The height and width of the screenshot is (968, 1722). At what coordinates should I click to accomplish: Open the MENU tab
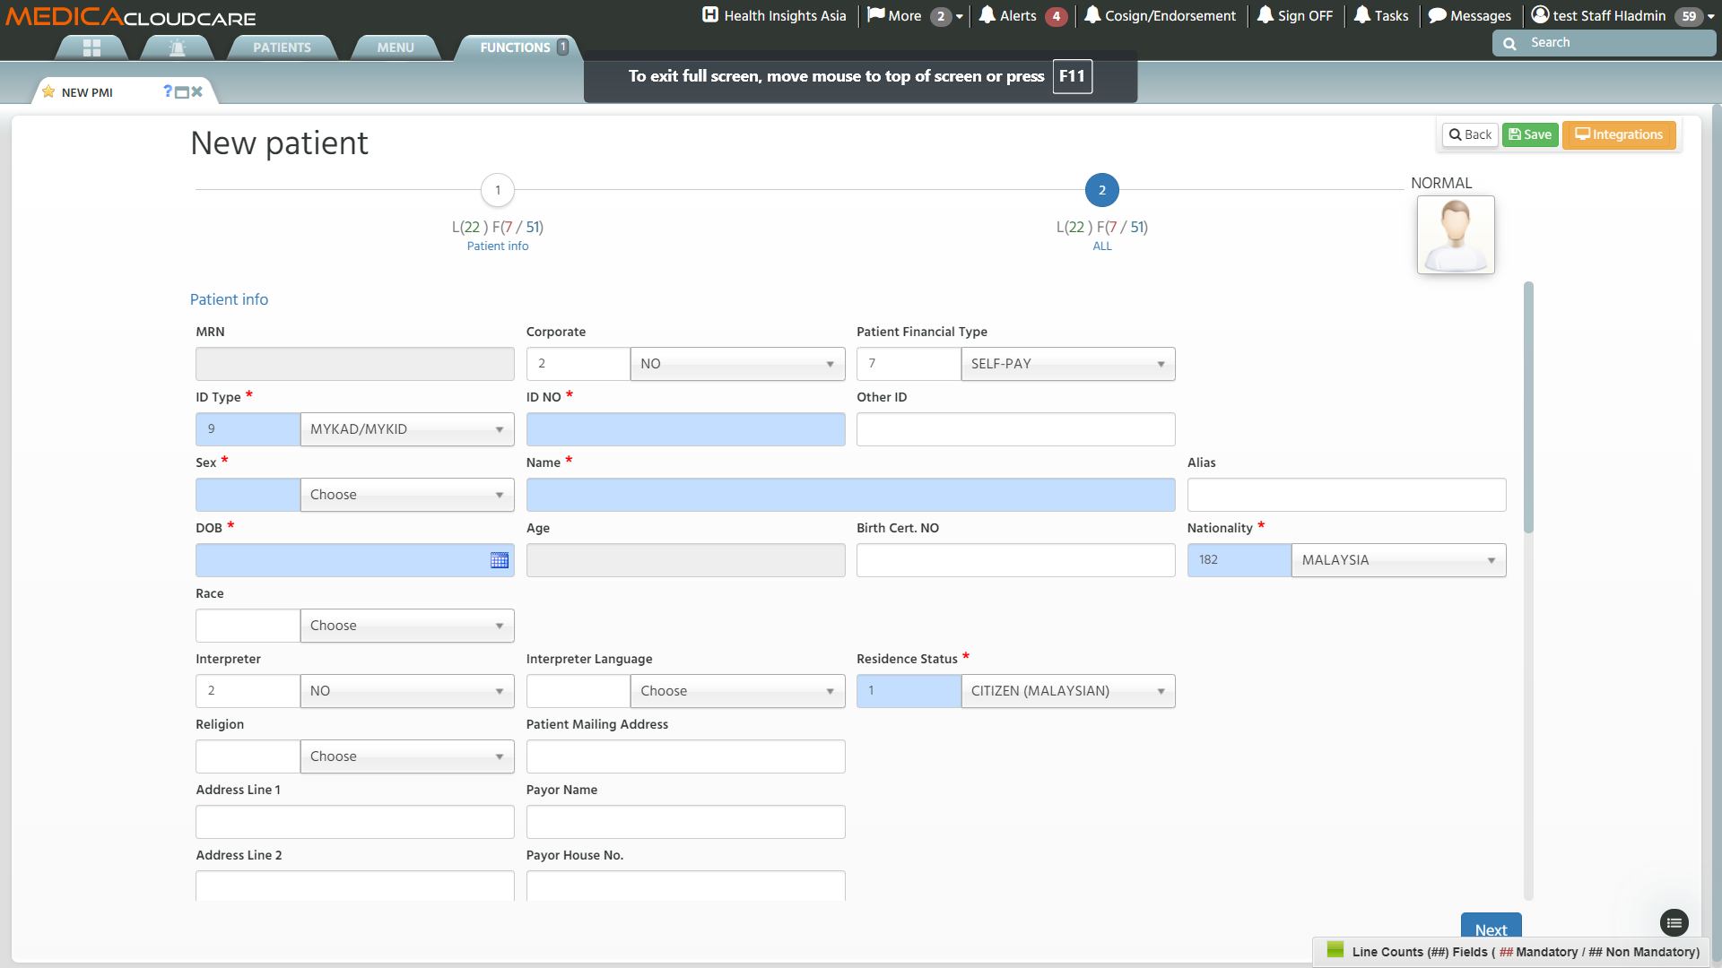[395, 48]
